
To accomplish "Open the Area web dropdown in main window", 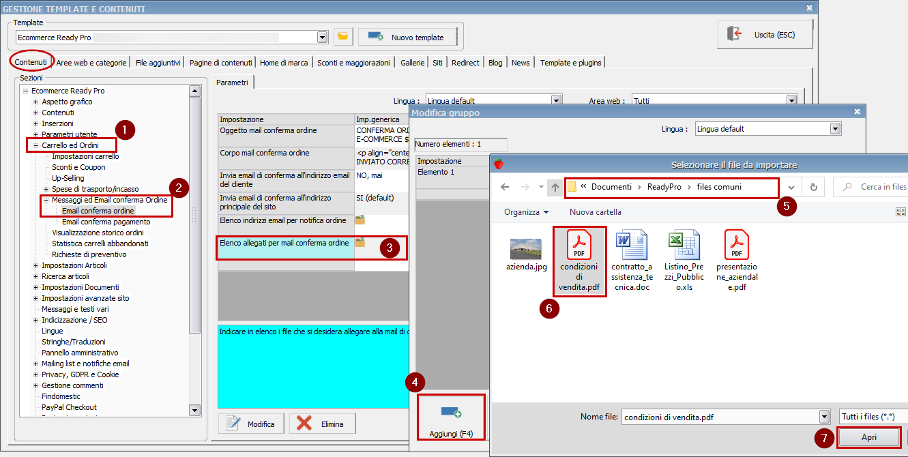I will point(791,100).
